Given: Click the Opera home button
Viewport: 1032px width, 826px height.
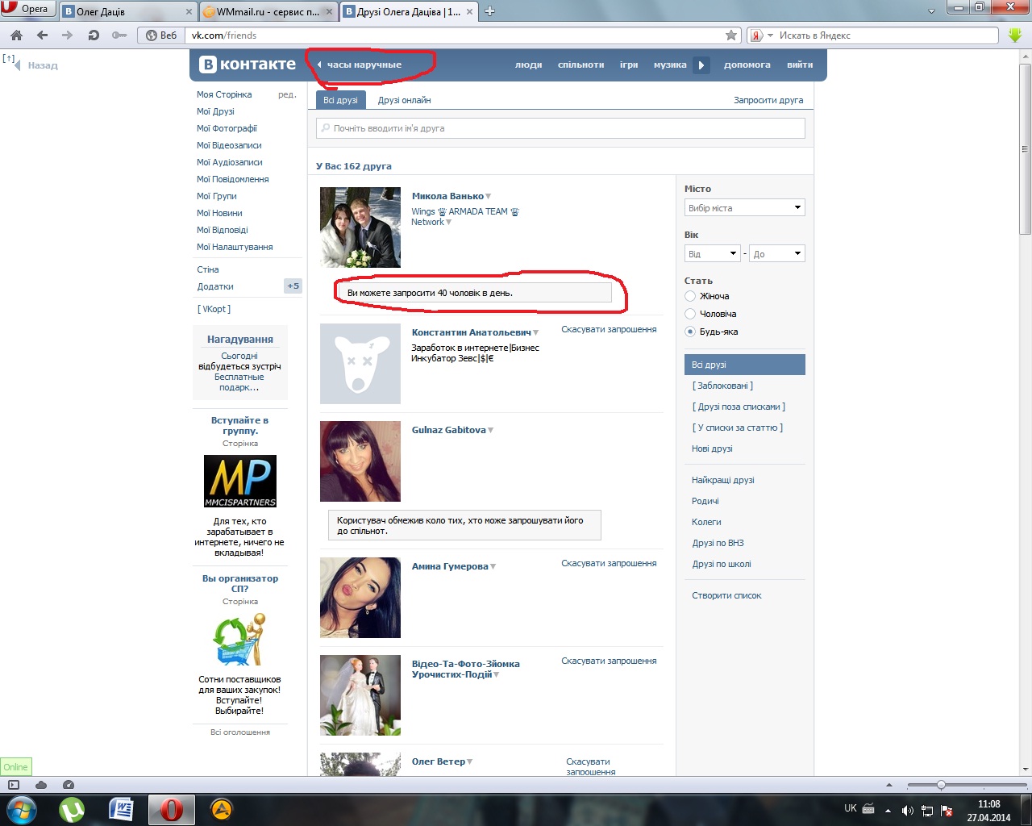Looking at the screenshot, I should (16, 35).
